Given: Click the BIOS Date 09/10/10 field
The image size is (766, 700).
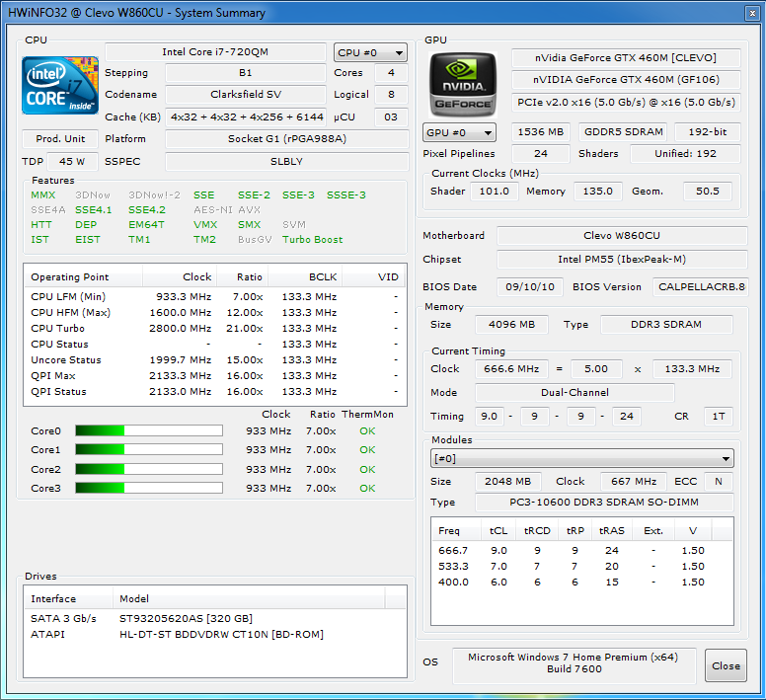Looking at the screenshot, I should pyautogui.click(x=530, y=286).
